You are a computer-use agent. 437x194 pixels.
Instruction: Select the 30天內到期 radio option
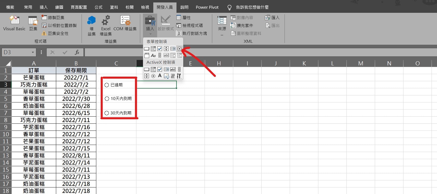(107, 113)
